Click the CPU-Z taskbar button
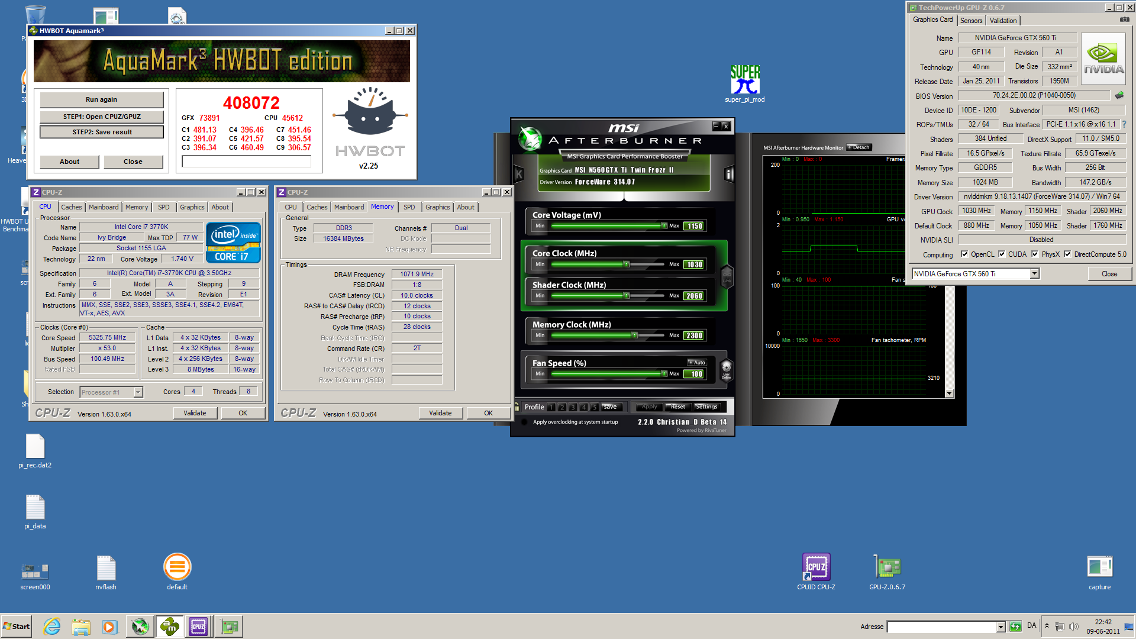Viewport: 1136px width, 639px height. click(198, 627)
